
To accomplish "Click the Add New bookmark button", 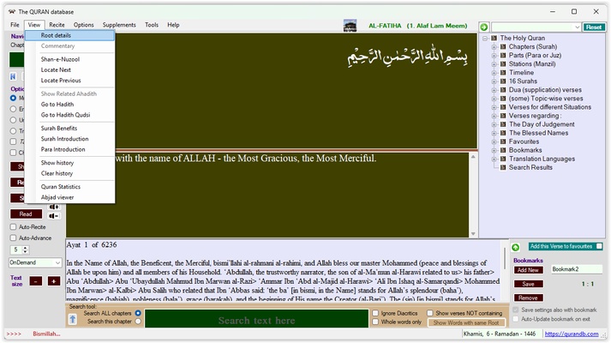I will point(528,270).
